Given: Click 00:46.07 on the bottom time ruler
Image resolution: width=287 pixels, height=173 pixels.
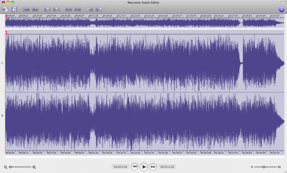Looking at the screenshot, I should coord(79,153).
